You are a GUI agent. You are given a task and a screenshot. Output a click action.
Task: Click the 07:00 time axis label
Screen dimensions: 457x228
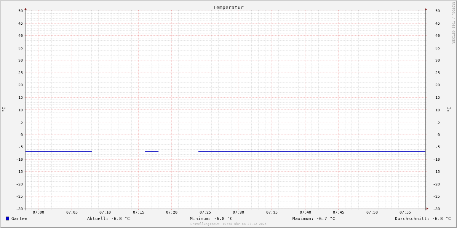tap(38, 212)
